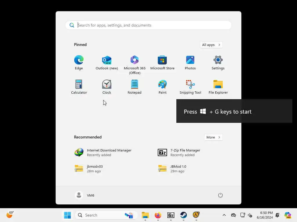Click the OneDrive cloud tray icon

[233, 215]
